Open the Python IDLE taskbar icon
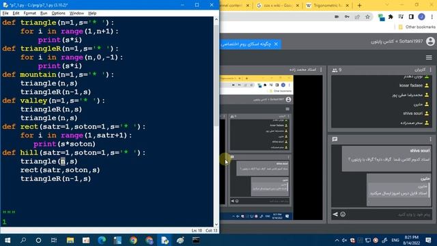The image size is (437, 246). click(x=165, y=240)
